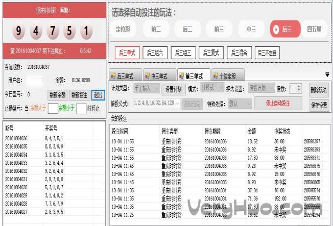The width and height of the screenshot is (333, 226).
Task: Choose the 后三组六 sub-option
Action: [x=155, y=53]
